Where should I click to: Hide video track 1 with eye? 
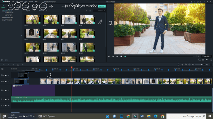click(x=9, y=90)
